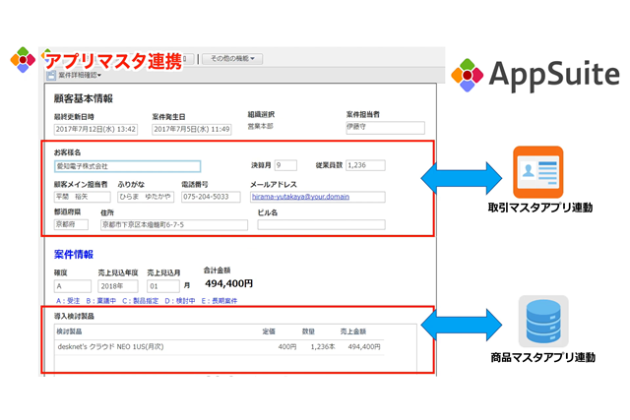Click the 確度 field showing A
This screenshot has height=420, width=630.
pyautogui.click(x=73, y=286)
